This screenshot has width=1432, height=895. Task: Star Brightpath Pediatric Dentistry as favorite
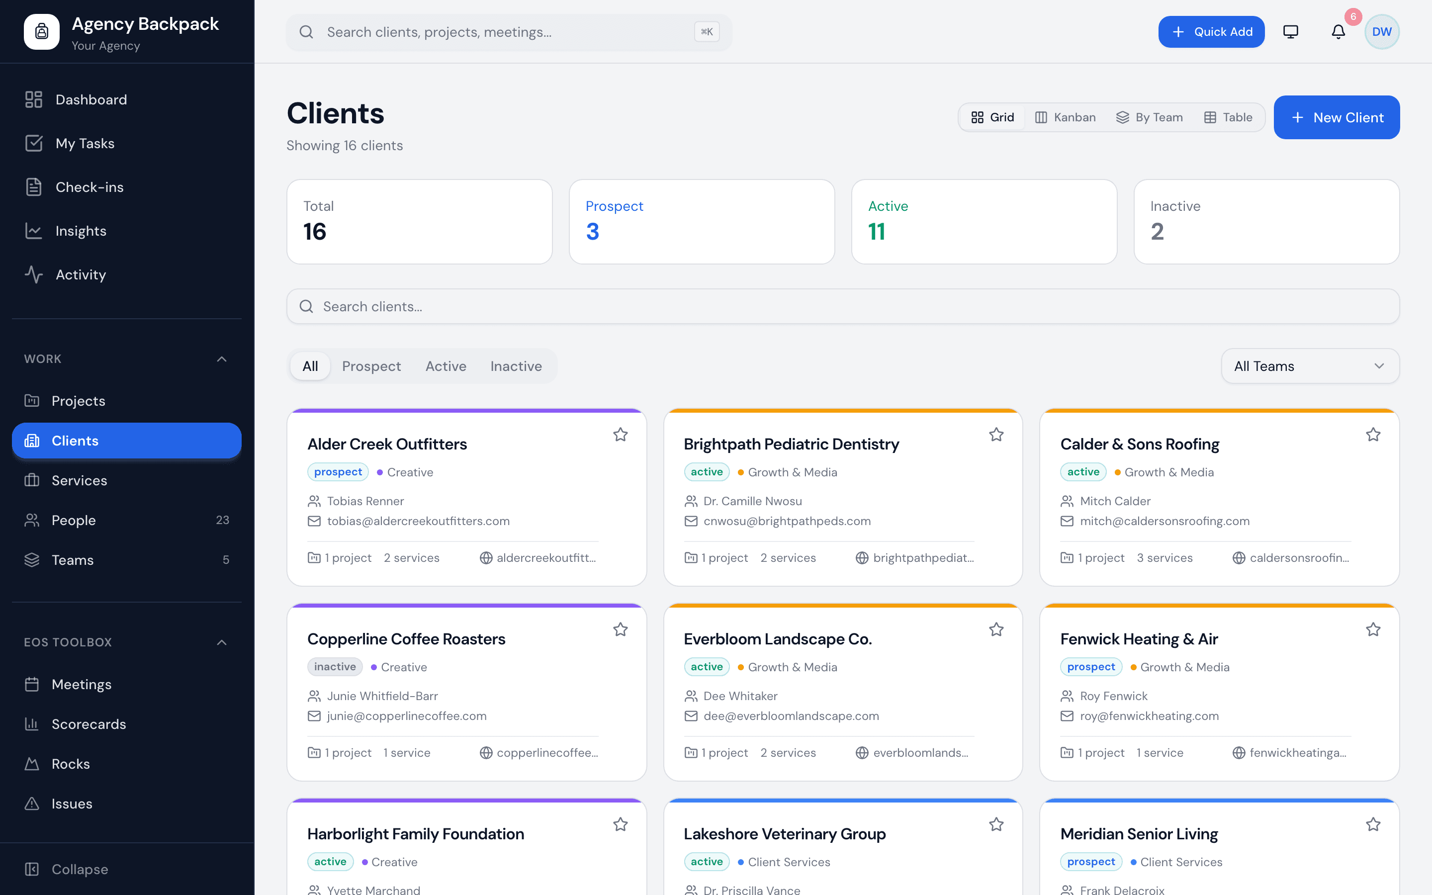(996, 435)
